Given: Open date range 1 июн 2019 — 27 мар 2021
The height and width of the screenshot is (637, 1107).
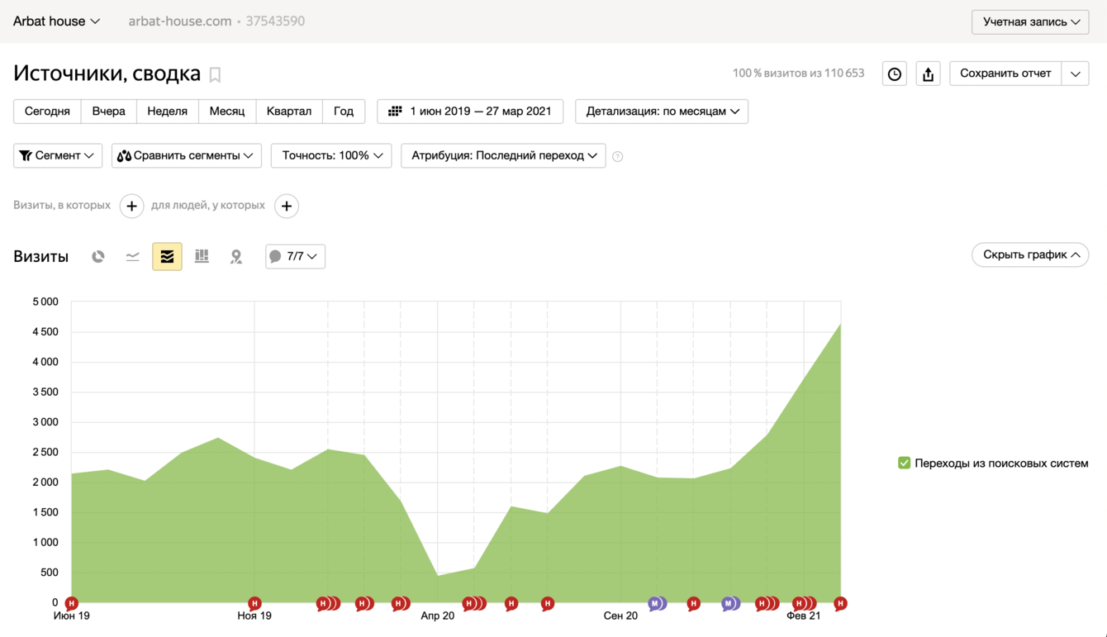Looking at the screenshot, I should 470,112.
